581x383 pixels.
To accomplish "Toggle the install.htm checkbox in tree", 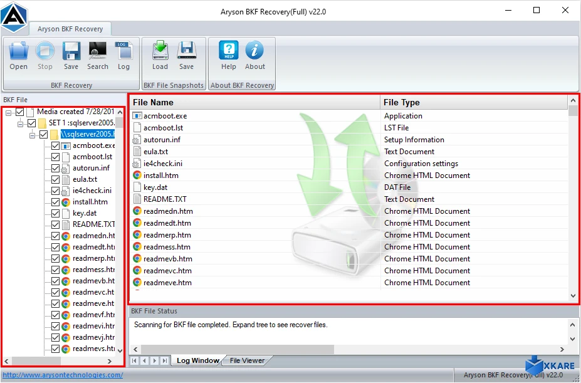I will point(56,202).
